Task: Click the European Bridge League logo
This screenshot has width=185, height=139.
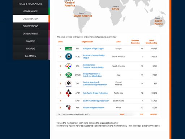Action: tap(69, 49)
